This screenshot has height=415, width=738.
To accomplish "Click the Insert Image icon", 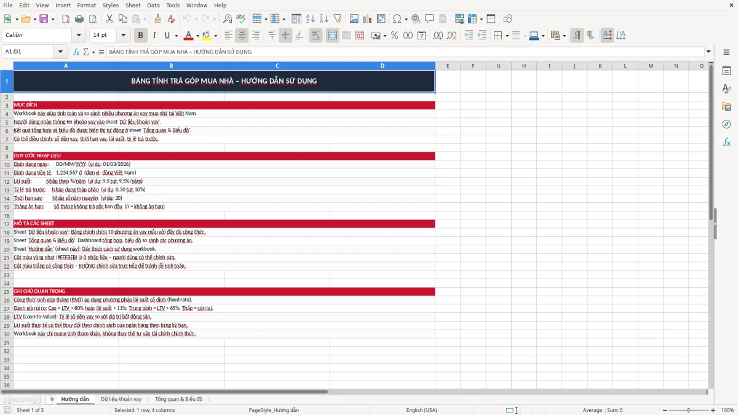I will pos(354,19).
